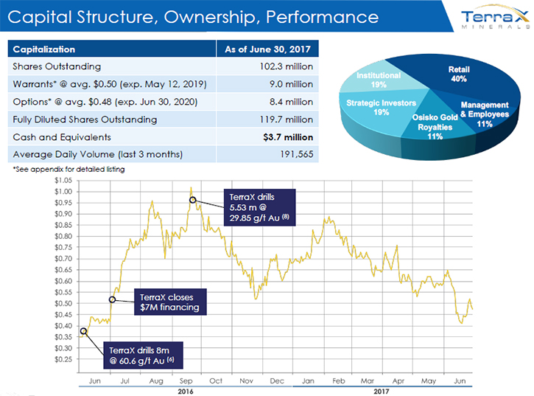
Task: Select the Warrants avg. $0.50 row label
Action: click(x=110, y=84)
